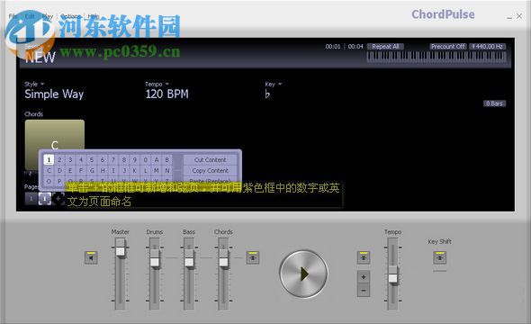Pick page name E in purple grid
531x324 pixels.
[x=70, y=171]
